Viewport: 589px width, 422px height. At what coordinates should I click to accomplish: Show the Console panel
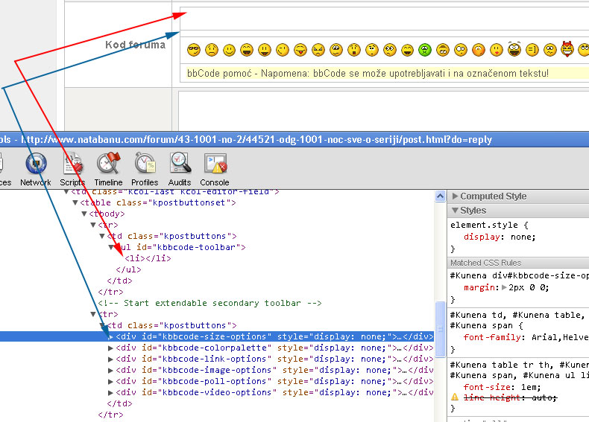click(215, 168)
